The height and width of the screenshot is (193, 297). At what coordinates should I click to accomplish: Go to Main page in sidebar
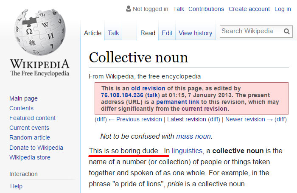pyautogui.click(x=23, y=98)
